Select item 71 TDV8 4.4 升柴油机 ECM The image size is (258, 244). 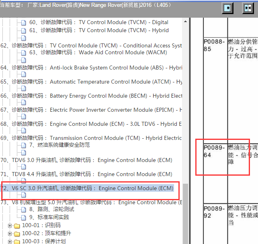pos(86,174)
